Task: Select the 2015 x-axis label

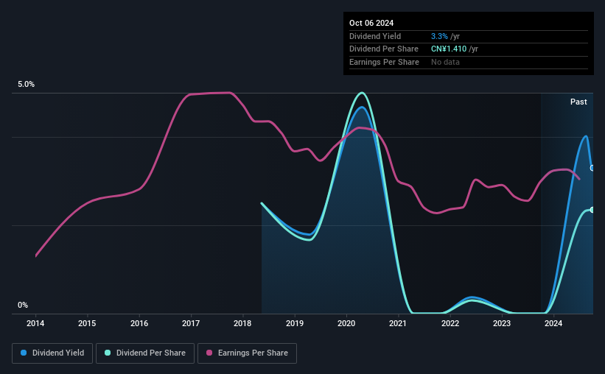Action: coord(87,323)
